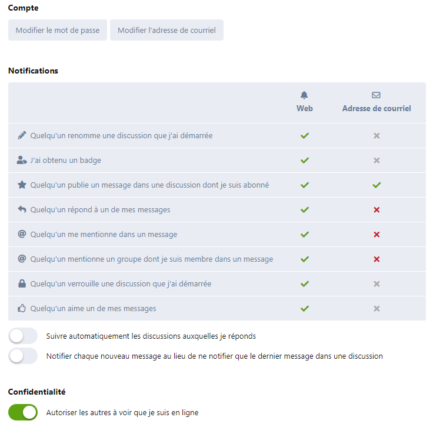Click the reply arrow icon for message replies
433x434 pixels.
pyautogui.click(x=22, y=209)
